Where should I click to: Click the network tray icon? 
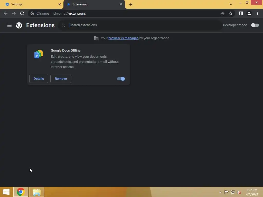click(x=233, y=192)
